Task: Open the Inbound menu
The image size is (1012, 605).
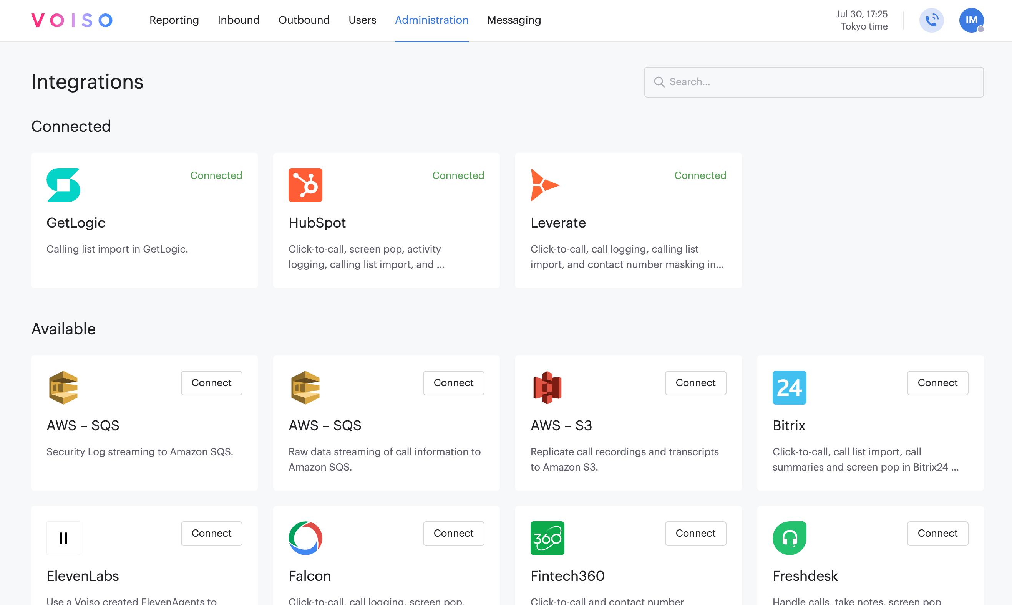Action: pos(239,20)
